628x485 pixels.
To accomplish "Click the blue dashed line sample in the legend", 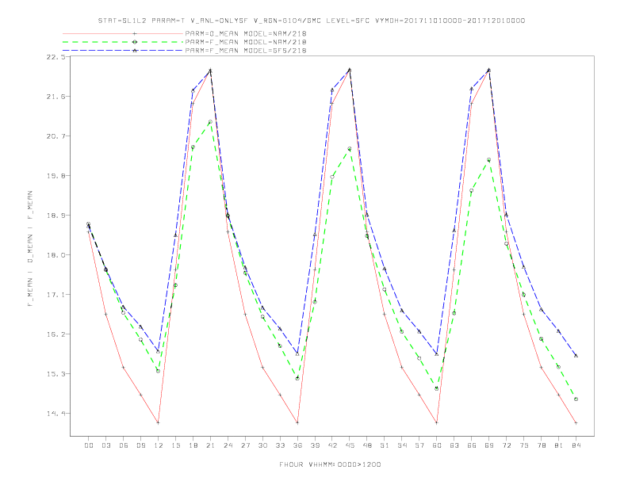I will coord(123,51).
